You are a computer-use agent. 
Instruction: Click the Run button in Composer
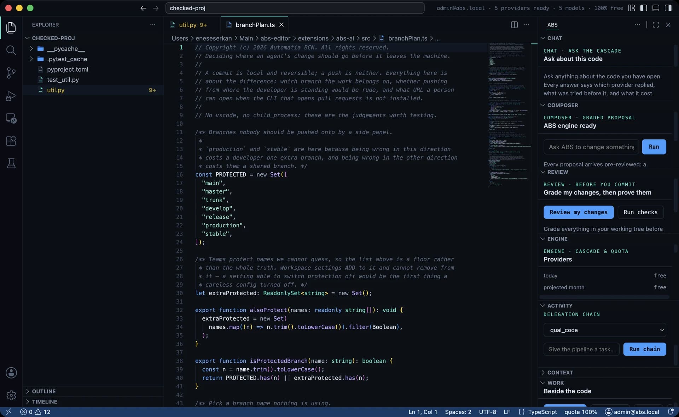pos(654,147)
